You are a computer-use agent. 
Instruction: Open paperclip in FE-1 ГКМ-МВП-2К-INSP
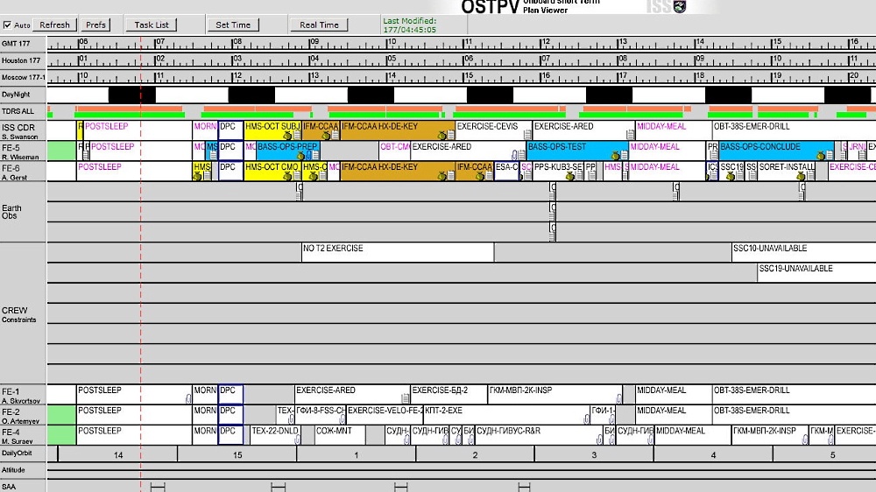619,398
